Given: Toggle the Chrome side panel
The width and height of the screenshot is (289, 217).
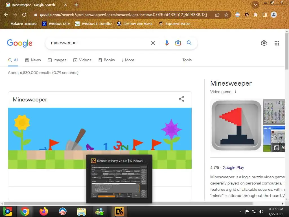Looking at the screenshot, I should click(x=265, y=15).
